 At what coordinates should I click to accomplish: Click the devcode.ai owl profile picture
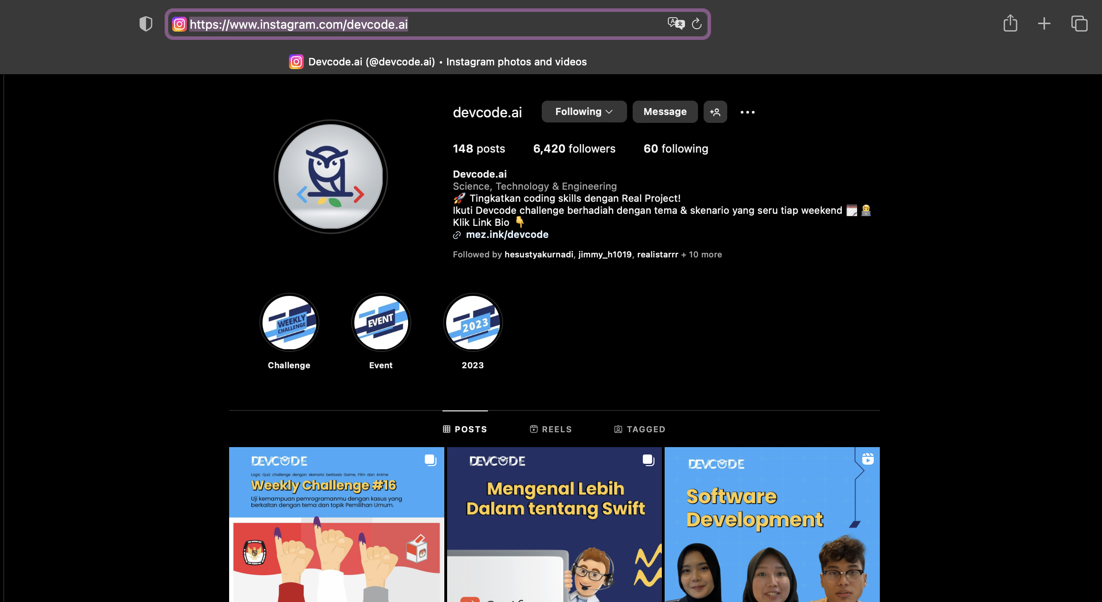point(330,177)
